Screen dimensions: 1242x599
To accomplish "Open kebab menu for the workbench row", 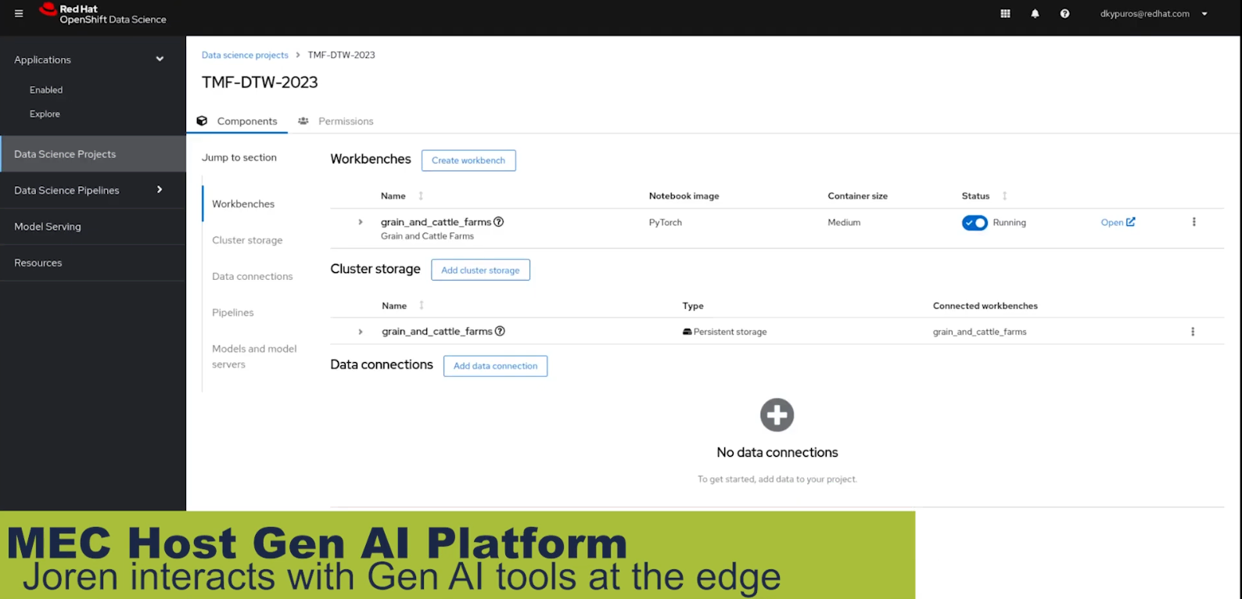I will (x=1194, y=222).
